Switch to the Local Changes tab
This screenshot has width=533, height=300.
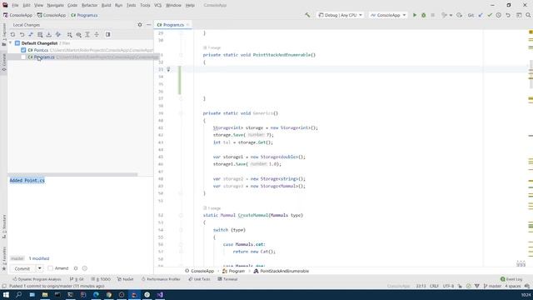click(x=26, y=25)
